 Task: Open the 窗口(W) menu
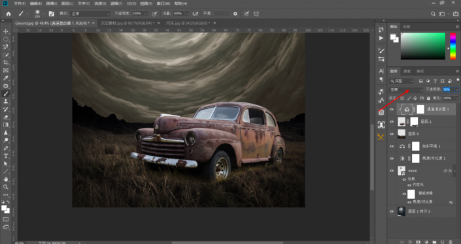click(x=163, y=3)
